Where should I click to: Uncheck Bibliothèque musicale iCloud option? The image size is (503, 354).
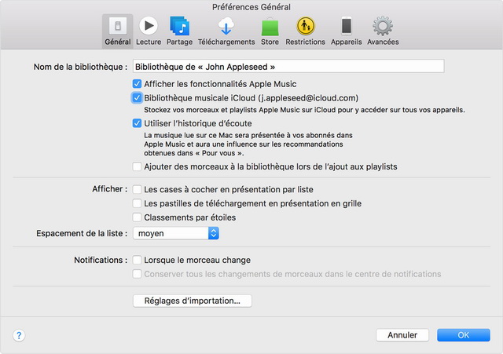(x=138, y=98)
